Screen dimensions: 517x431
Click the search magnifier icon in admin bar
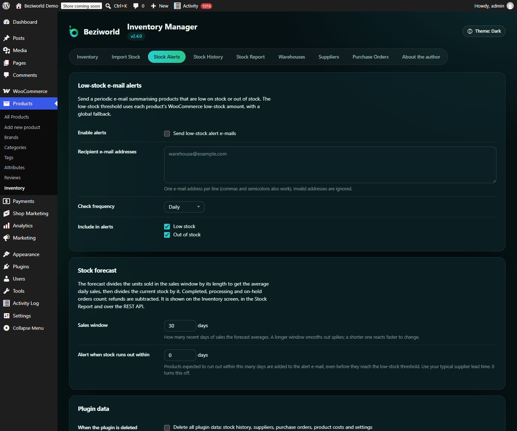(108, 6)
